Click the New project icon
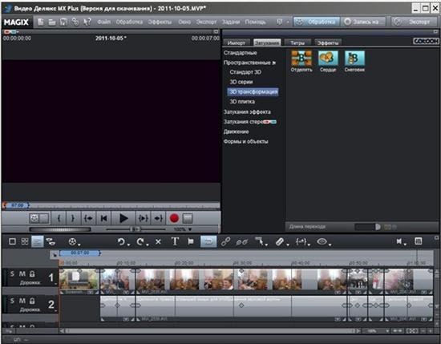 pyautogui.click(x=41, y=22)
